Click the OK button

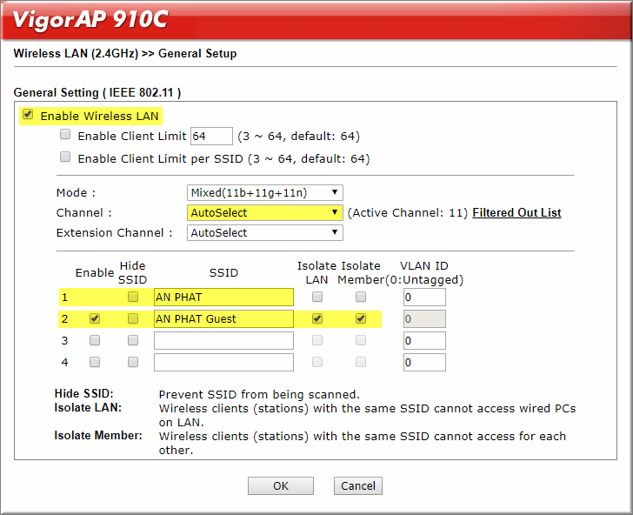281,485
